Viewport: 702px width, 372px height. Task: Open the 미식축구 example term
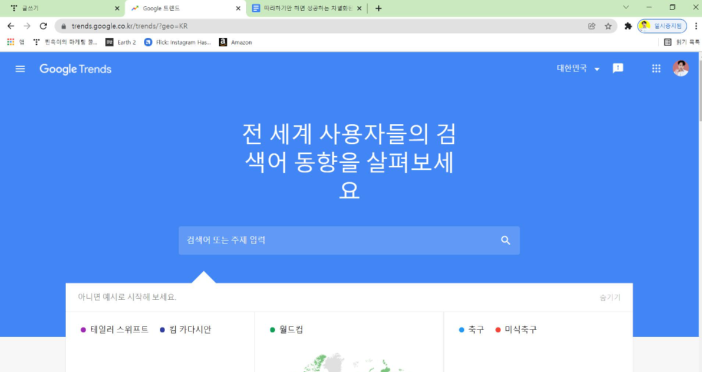(x=516, y=330)
